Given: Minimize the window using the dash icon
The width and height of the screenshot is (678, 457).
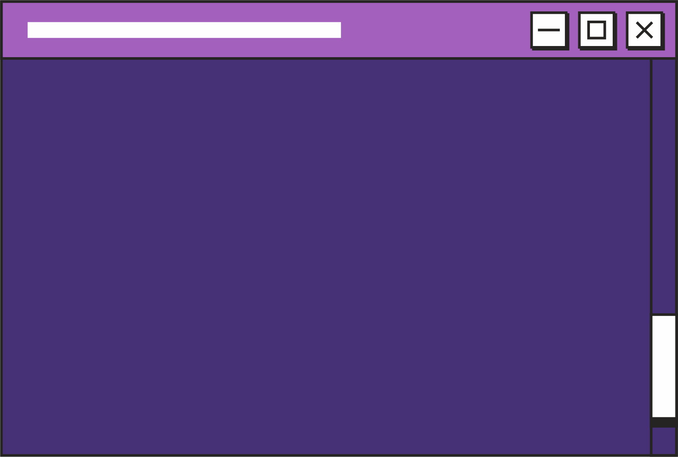Looking at the screenshot, I should tap(549, 30).
